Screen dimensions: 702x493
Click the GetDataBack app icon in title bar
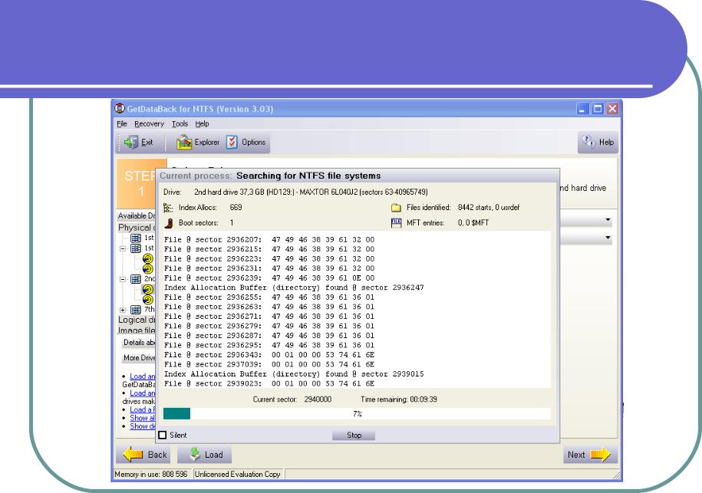tap(120, 108)
